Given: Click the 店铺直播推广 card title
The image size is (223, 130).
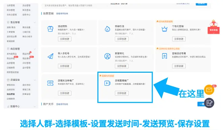Looking at the screenshot, I should pyautogui.click(x=122, y=80).
